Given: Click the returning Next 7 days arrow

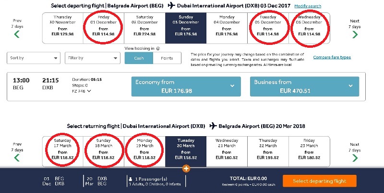Looking at the screenshot, I should click(354, 157).
